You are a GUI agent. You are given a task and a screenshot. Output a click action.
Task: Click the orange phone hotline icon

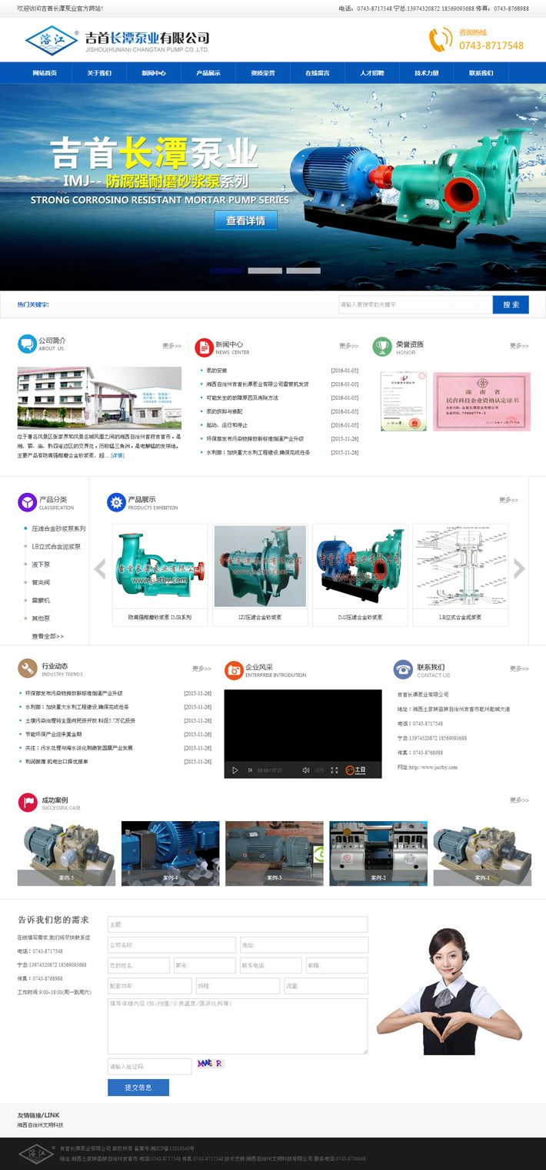(x=441, y=39)
